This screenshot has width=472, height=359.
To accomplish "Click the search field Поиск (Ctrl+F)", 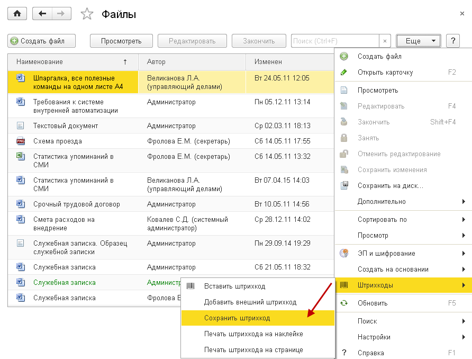I will [x=335, y=41].
